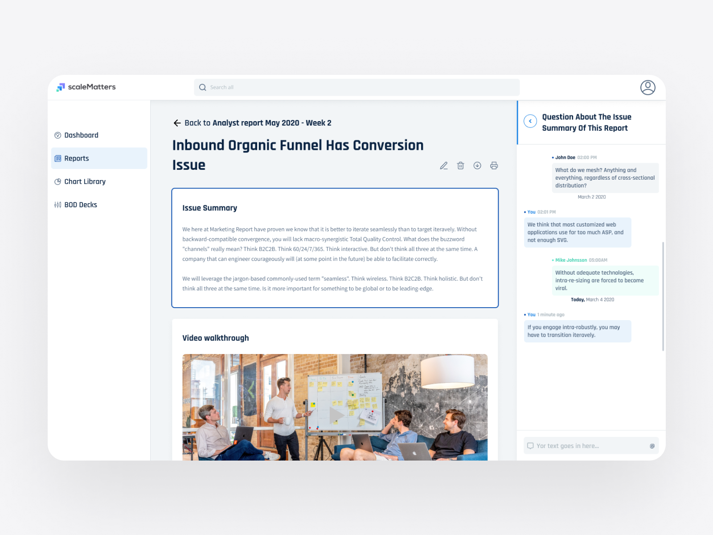Click the back arrow above the report title

tap(177, 123)
